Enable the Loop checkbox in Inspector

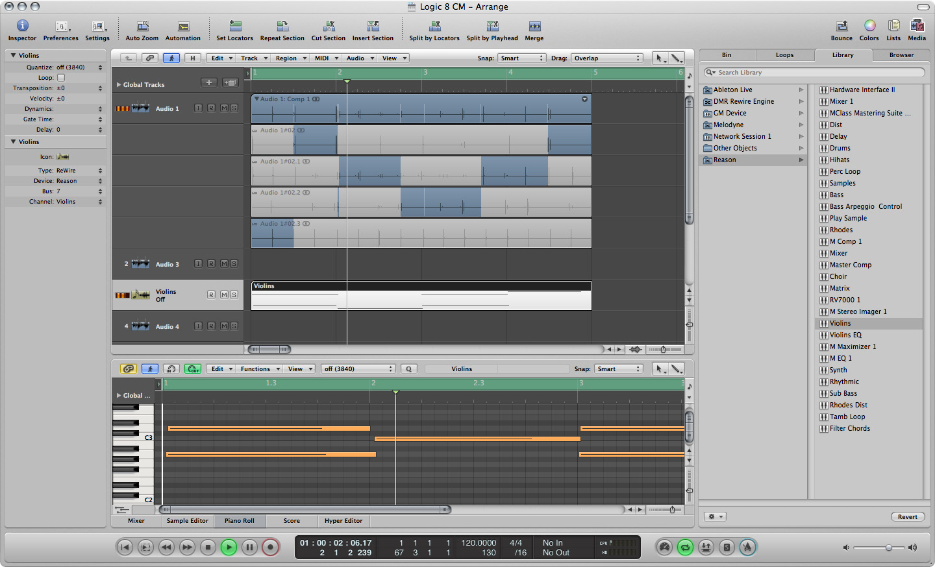click(x=61, y=78)
